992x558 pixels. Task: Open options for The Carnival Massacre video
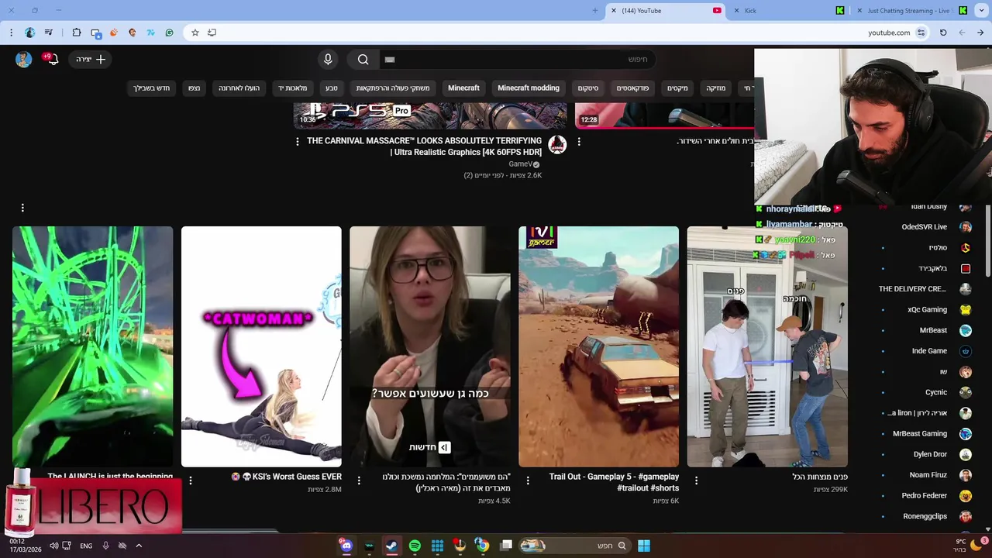[298, 142]
